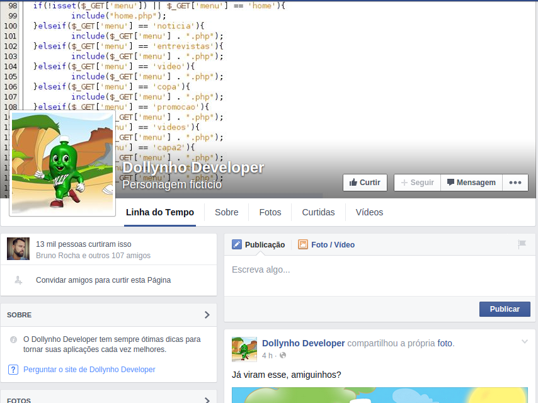Click the invite friends person icon
Image resolution: width=538 pixels, height=403 pixels.
18,280
